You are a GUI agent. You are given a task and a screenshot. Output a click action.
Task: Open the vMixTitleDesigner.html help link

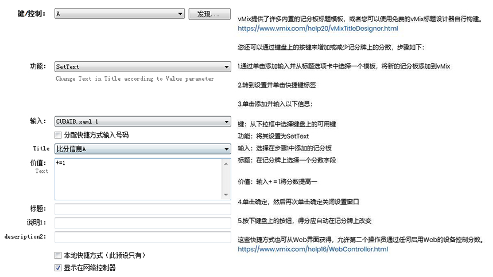point(318,28)
